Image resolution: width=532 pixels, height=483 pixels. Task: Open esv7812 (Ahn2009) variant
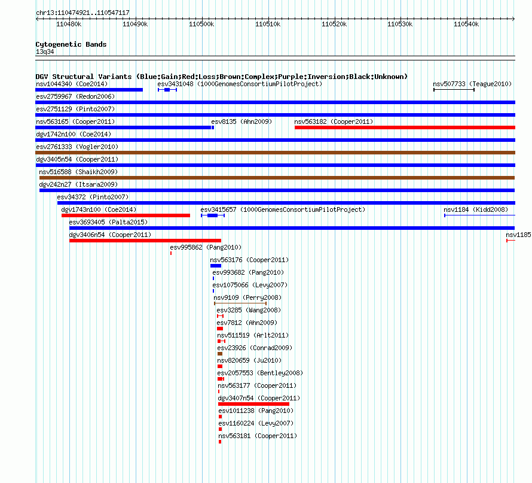(x=247, y=323)
